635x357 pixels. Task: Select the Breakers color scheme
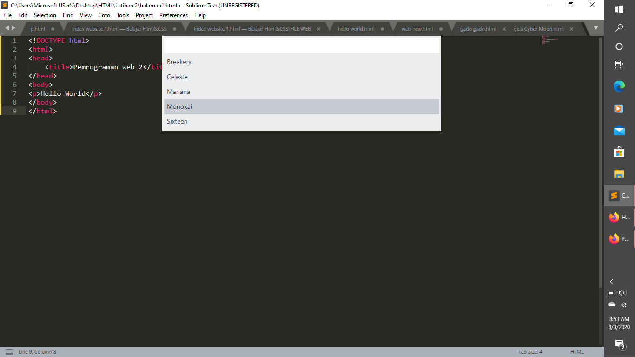[301, 62]
